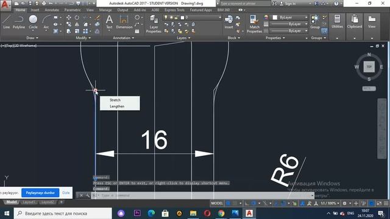Click the Gizle link
Viewport: 390px width, 219px height.
(x=66, y=193)
